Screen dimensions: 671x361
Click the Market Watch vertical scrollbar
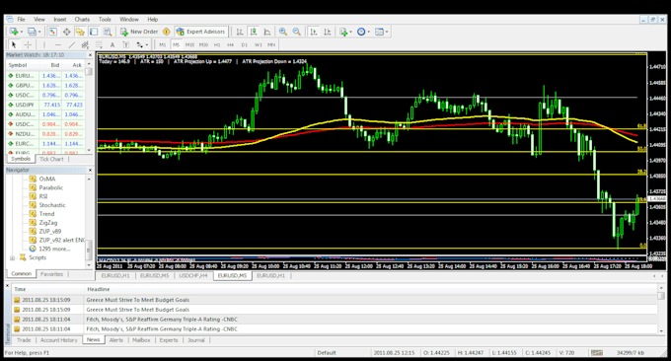[89, 107]
